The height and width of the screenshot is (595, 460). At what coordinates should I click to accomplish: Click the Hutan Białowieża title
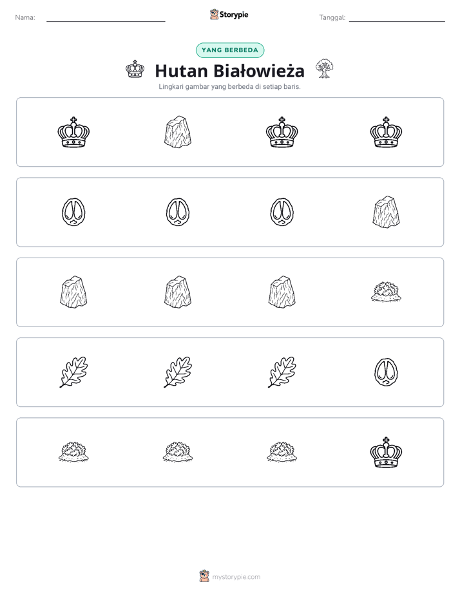coord(229,71)
